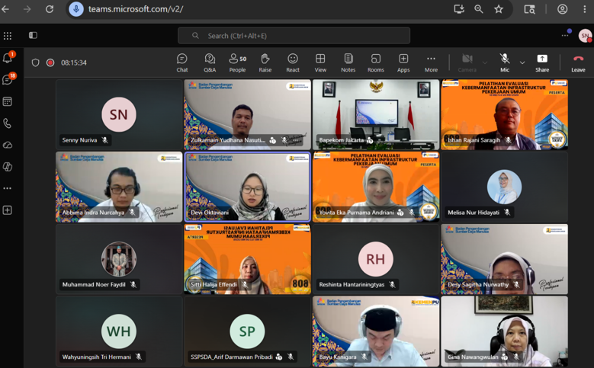
Task: Open the Rooms breakout option
Action: pyautogui.click(x=375, y=62)
